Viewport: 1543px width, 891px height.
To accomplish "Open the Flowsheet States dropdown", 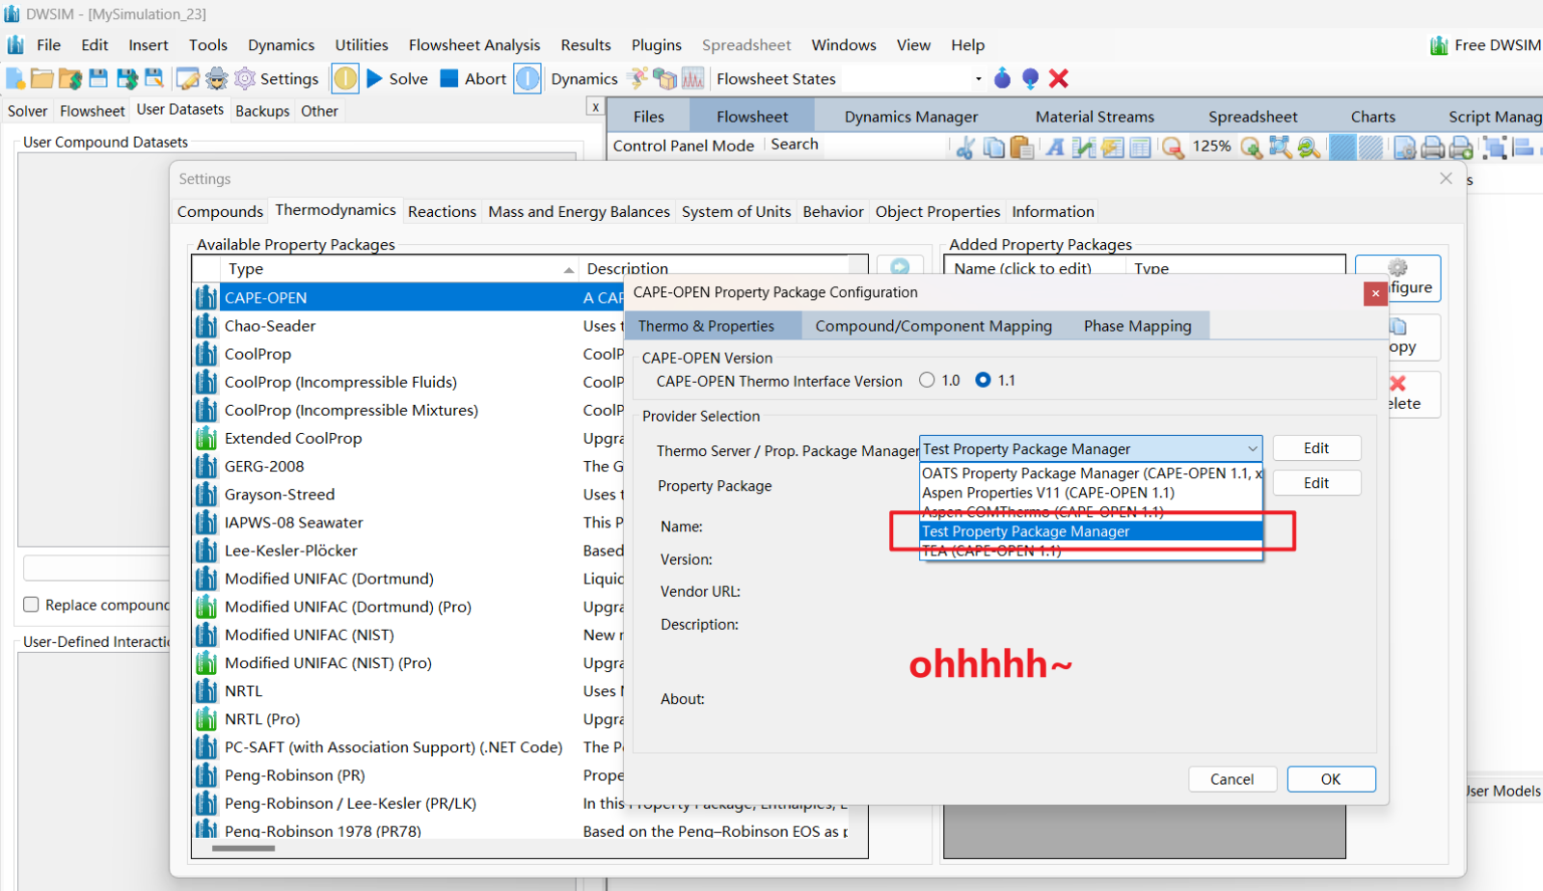I will point(978,78).
